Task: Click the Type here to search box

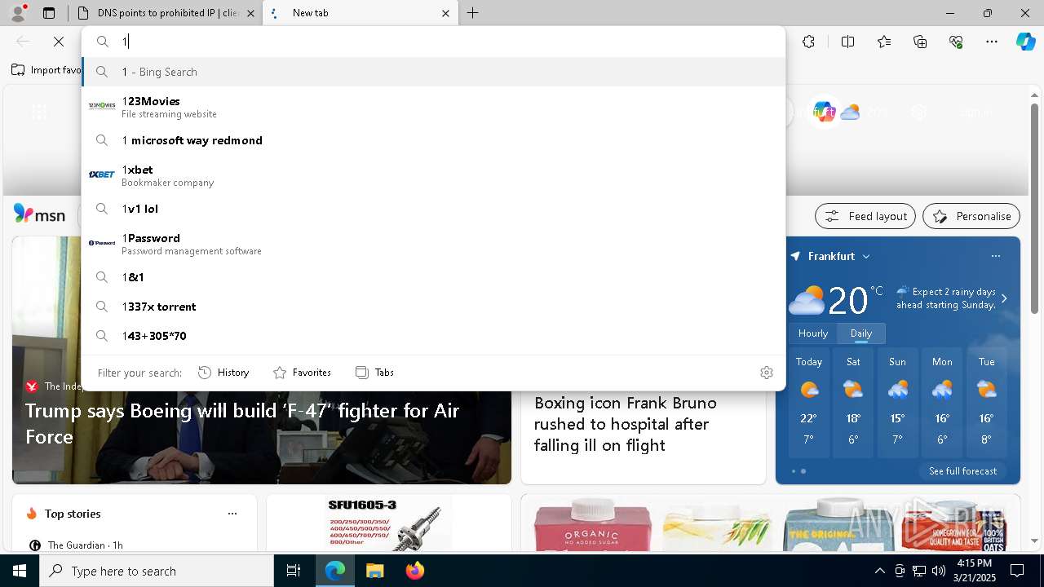Action: click(157, 571)
